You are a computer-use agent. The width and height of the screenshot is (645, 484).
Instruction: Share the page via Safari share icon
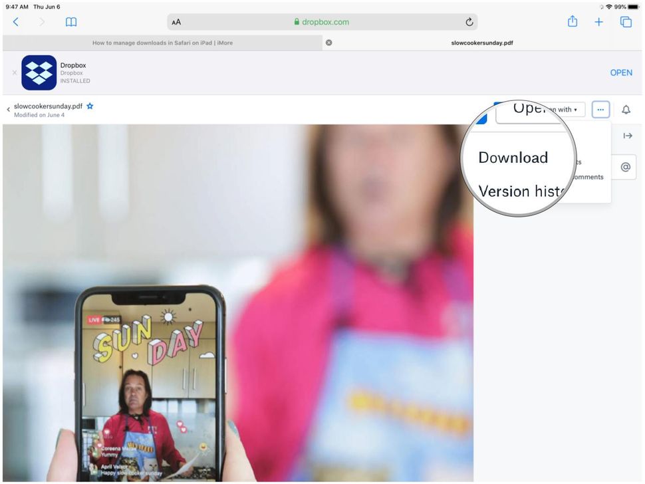point(572,21)
